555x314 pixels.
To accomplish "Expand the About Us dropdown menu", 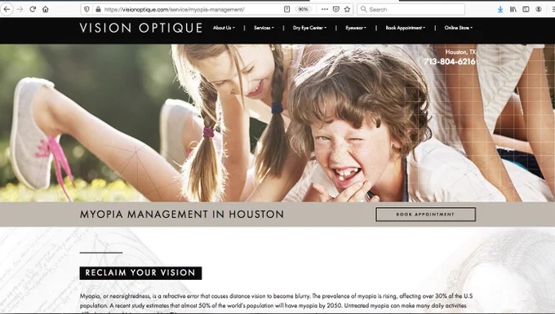I will click(x=224, y=28).
